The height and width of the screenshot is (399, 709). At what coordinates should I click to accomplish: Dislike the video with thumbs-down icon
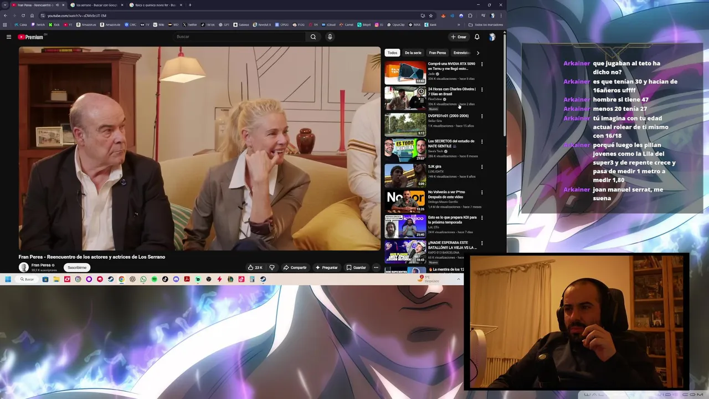coord(272,268)
